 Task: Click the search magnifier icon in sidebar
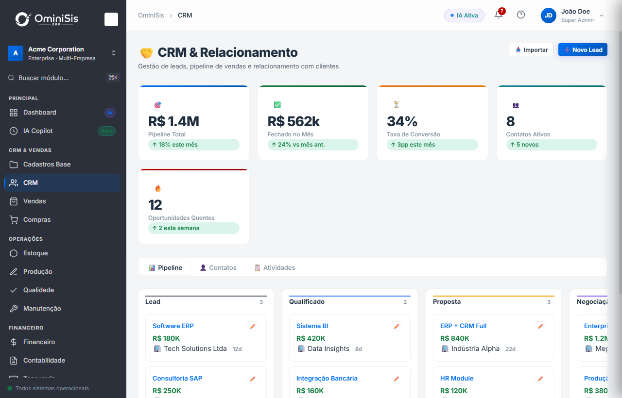click(x=12, y=78)
